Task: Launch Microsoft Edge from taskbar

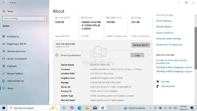Action: tap(79, 108)
